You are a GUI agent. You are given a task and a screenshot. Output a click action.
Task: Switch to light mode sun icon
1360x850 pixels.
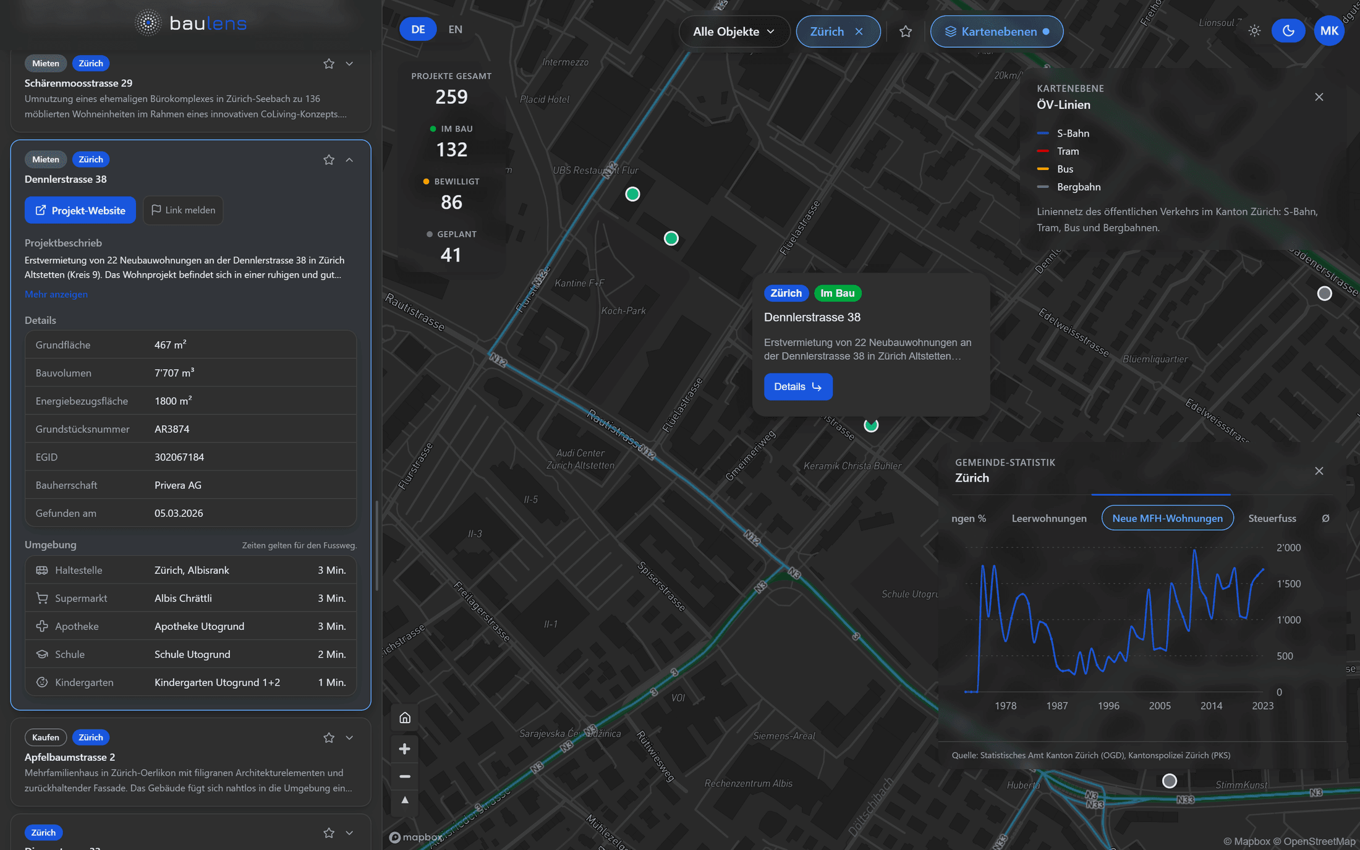coord(1254,31)
